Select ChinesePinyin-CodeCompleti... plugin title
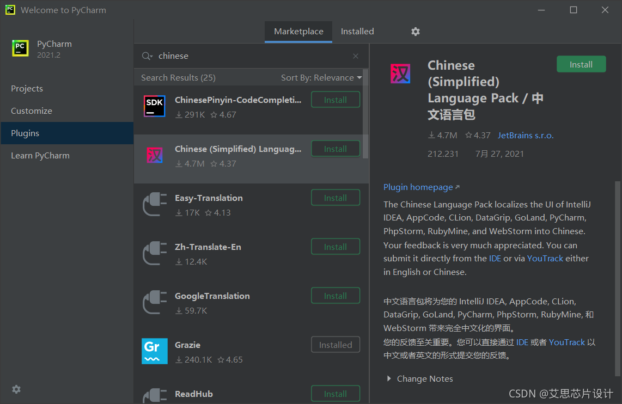This screenshot has height=404, width=622. (238, 100)
